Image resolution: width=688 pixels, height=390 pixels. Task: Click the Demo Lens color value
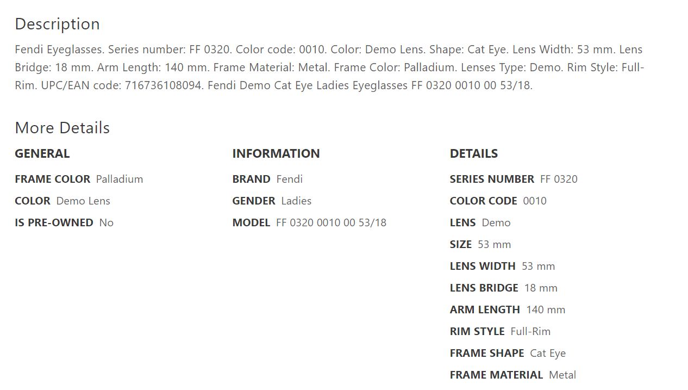pos(83,201)
